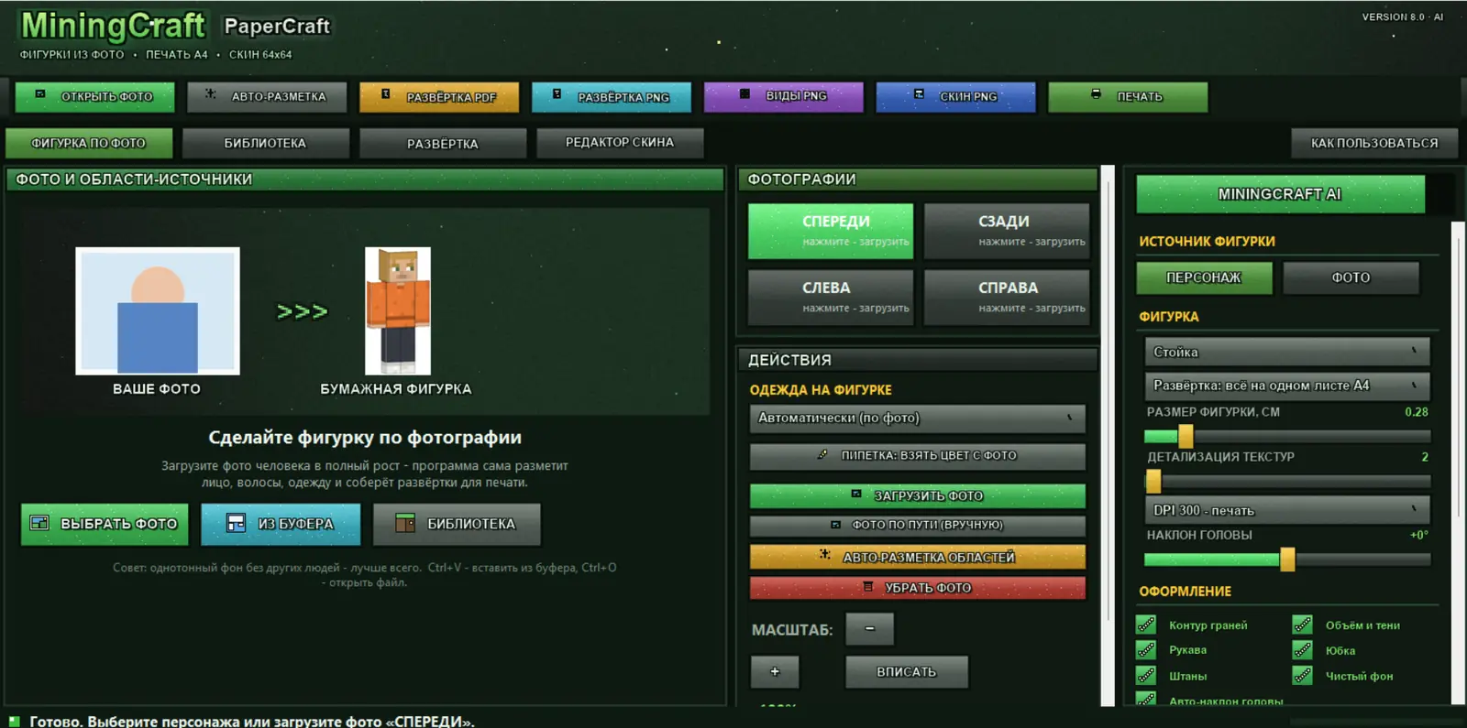This screenshot has width=1467, height=728.
Task: Open the Автоматически (по фото) clothing dropdown
Action: tap(917, 418)
